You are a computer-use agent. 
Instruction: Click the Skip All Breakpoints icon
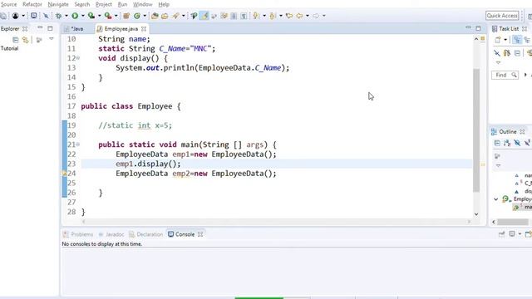(46, 16)
